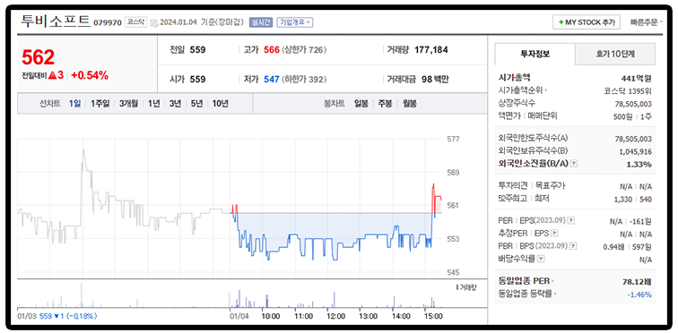The width and height of the screenshot is (678, 333).
Task: Click the 거래대금 value 98 백만
Action: click(x=435, y=80)
